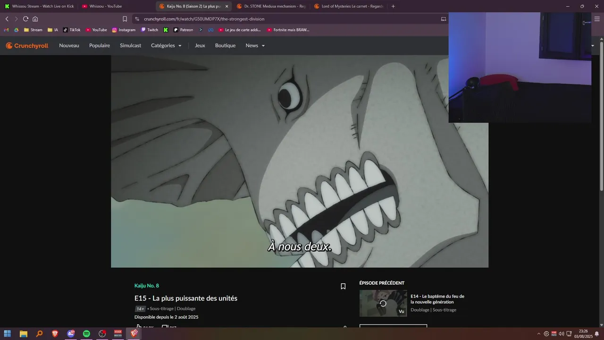604x340 pixels.
Task: Bookmark this page via address bar bookmark icon
Action: pyautogui.click(x=125, y=19)
